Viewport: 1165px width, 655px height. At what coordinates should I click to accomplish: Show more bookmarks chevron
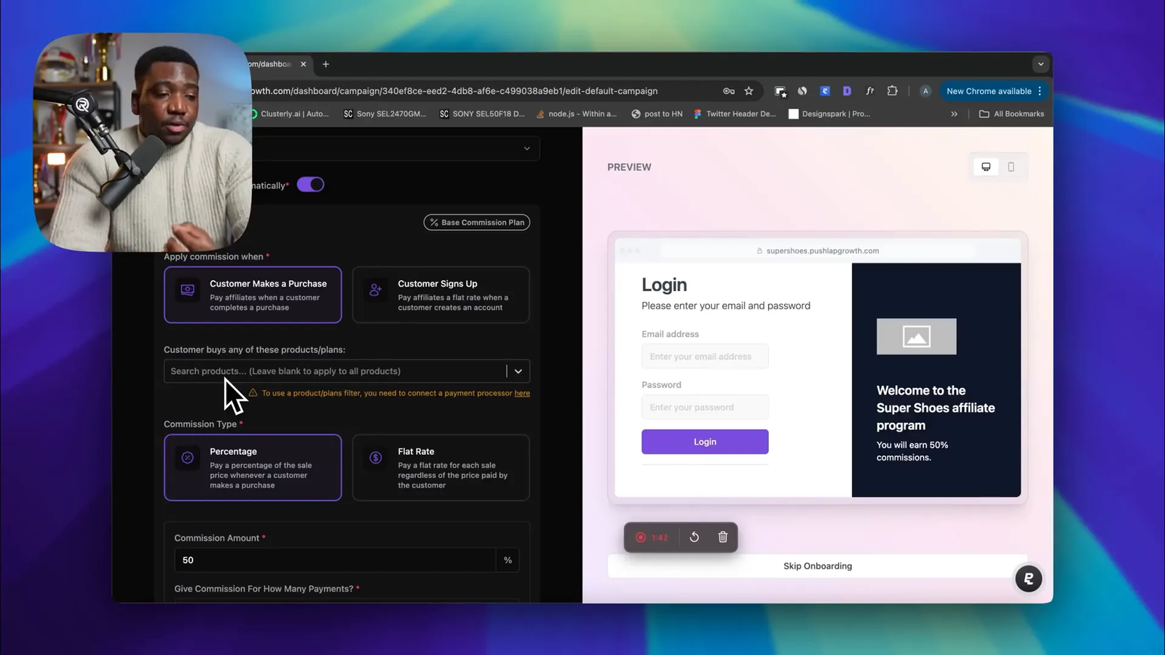tap(954, 114)
